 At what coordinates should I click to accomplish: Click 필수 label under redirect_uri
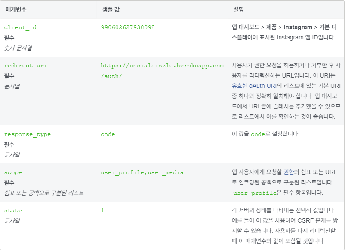9,76
